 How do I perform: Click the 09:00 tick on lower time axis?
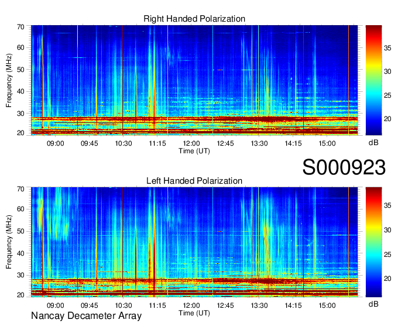[x=55, y=305]
